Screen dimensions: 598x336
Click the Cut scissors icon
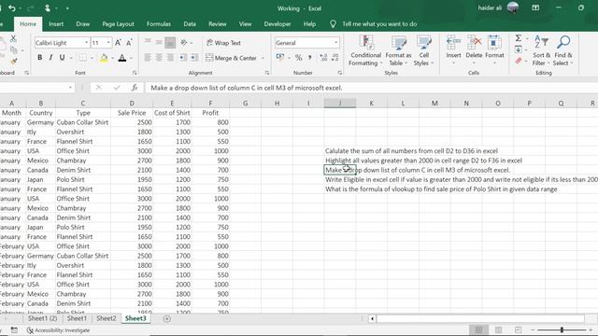[x=13, y=38]
